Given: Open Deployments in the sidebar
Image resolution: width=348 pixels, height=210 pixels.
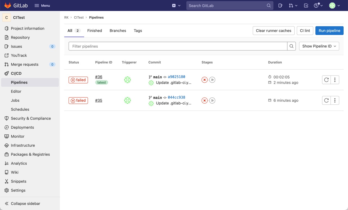Looking at the screenshot, I should (30, 127).
